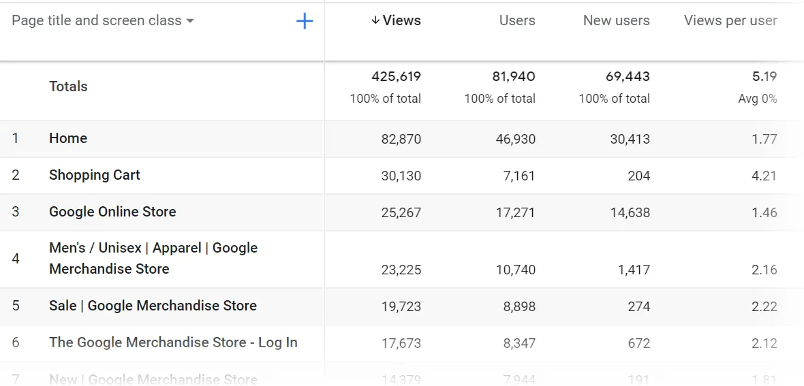The width and height of the screenshot is (804, 386).
Task: Click the Totals row label
Action: [68, 86]
